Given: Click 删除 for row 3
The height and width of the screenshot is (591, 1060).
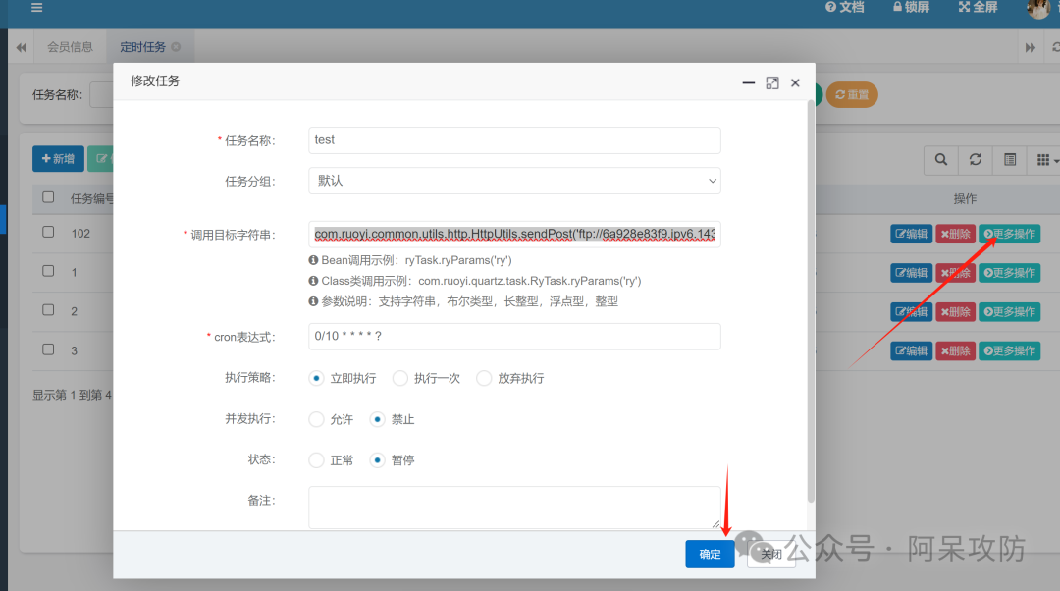Looking at the screenshot, I should point(955,350).
